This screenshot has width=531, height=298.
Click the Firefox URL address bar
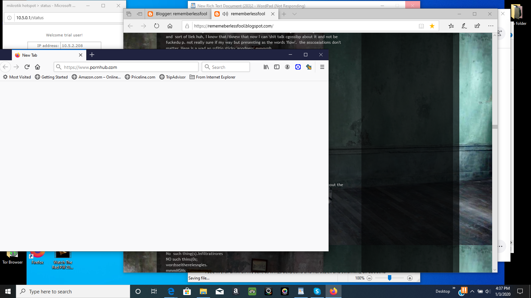(x=126, y=67)
